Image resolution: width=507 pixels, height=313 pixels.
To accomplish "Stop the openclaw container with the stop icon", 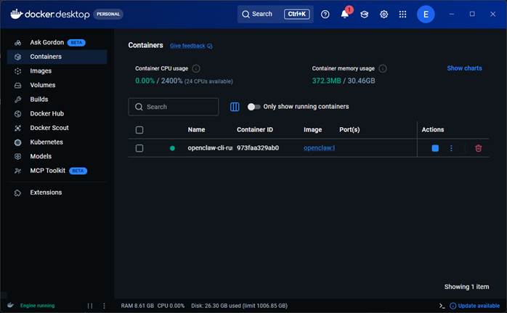I will point(435,148).
